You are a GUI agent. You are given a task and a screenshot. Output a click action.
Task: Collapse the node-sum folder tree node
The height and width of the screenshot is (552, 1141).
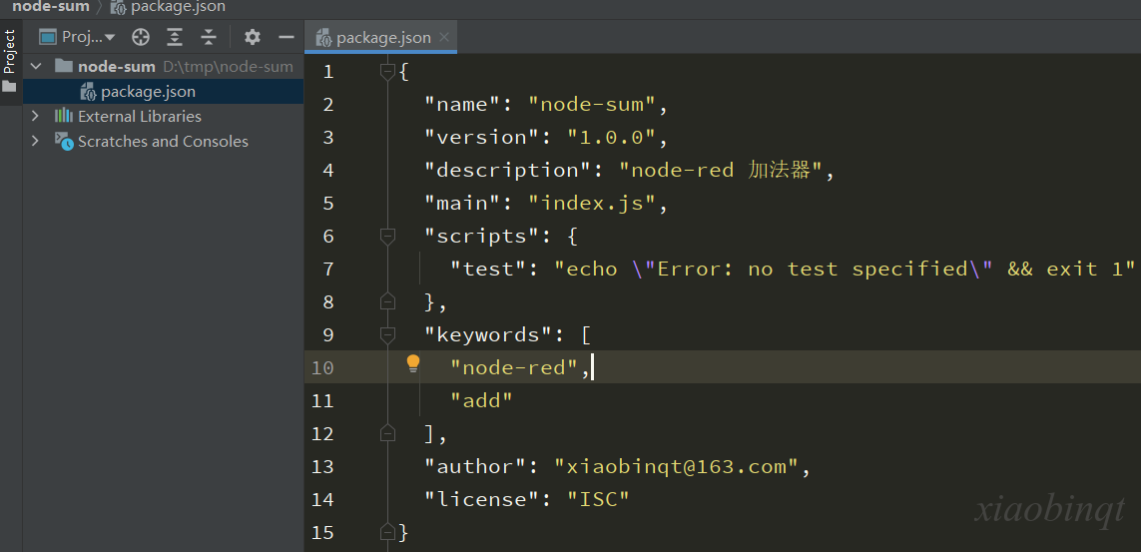tap(35, 66)
